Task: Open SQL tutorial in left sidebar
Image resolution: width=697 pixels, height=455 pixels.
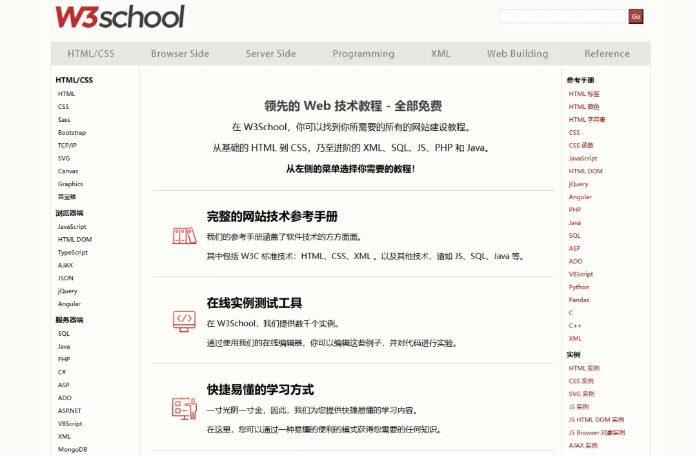Action: (x=63, y=333)
